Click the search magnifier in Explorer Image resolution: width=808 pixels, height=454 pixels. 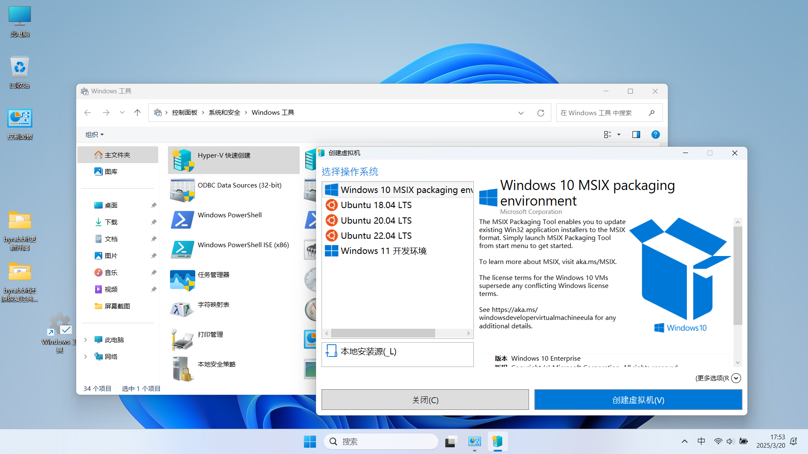tap(652, 113)
